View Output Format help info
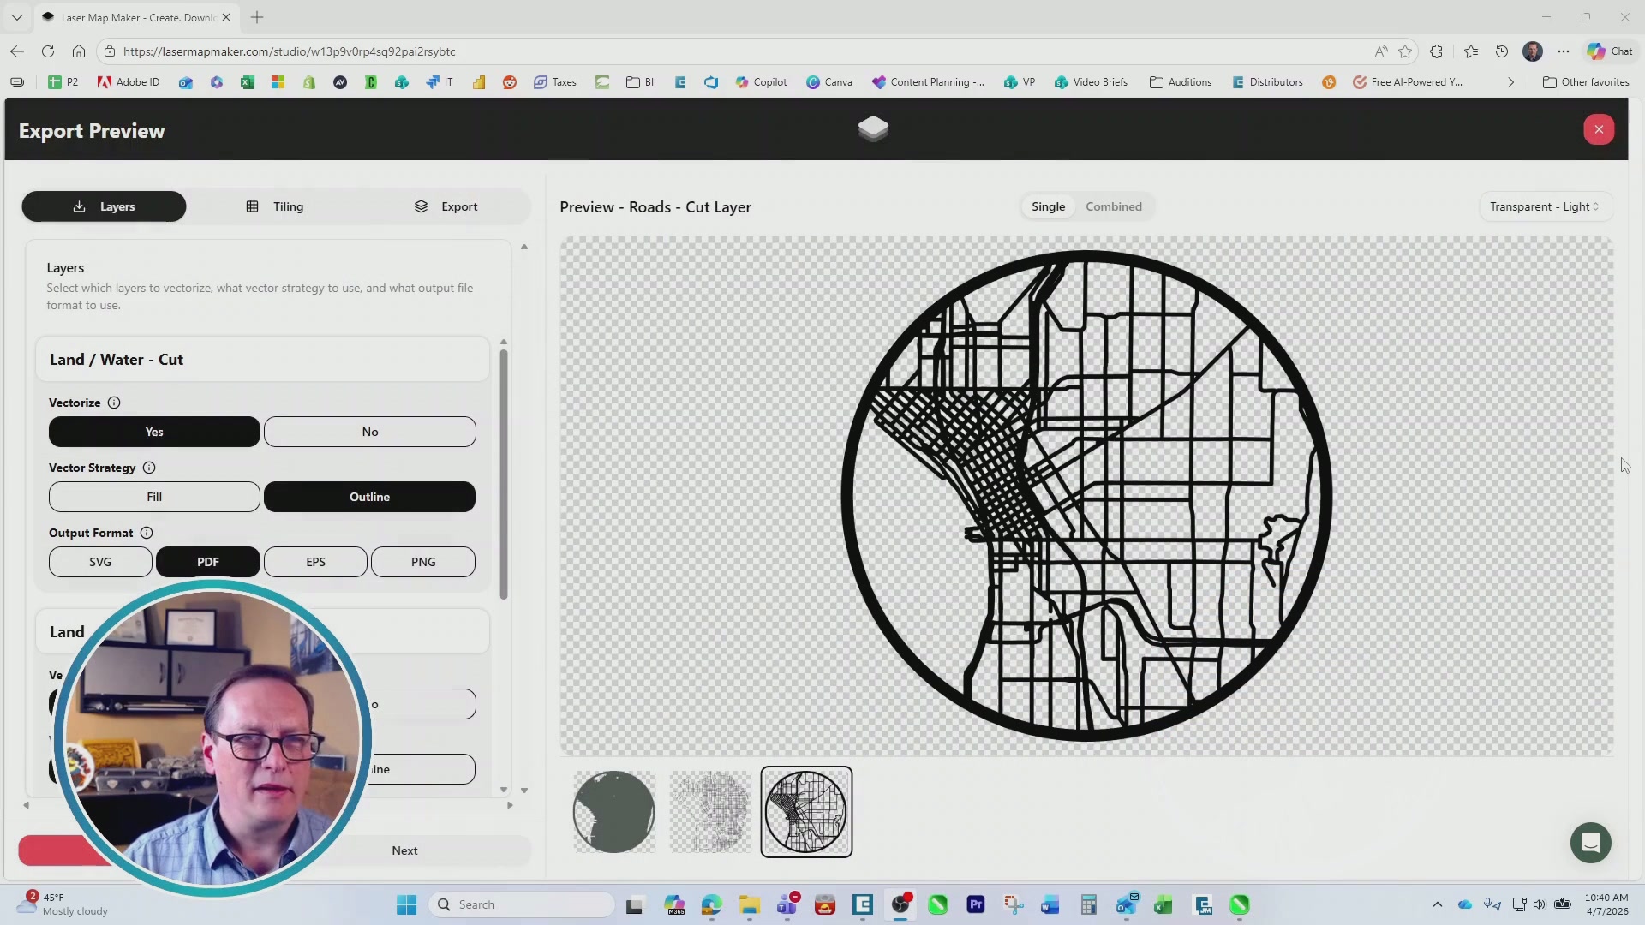 pyautogui.click(x=146, y=533)
